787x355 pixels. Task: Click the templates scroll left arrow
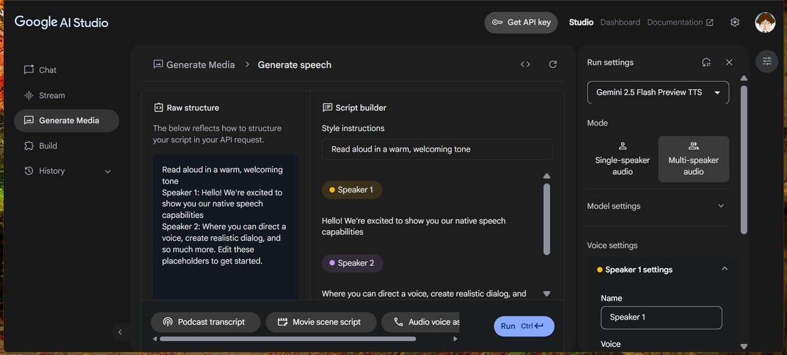pyautogui.click(x=155, y=339)
